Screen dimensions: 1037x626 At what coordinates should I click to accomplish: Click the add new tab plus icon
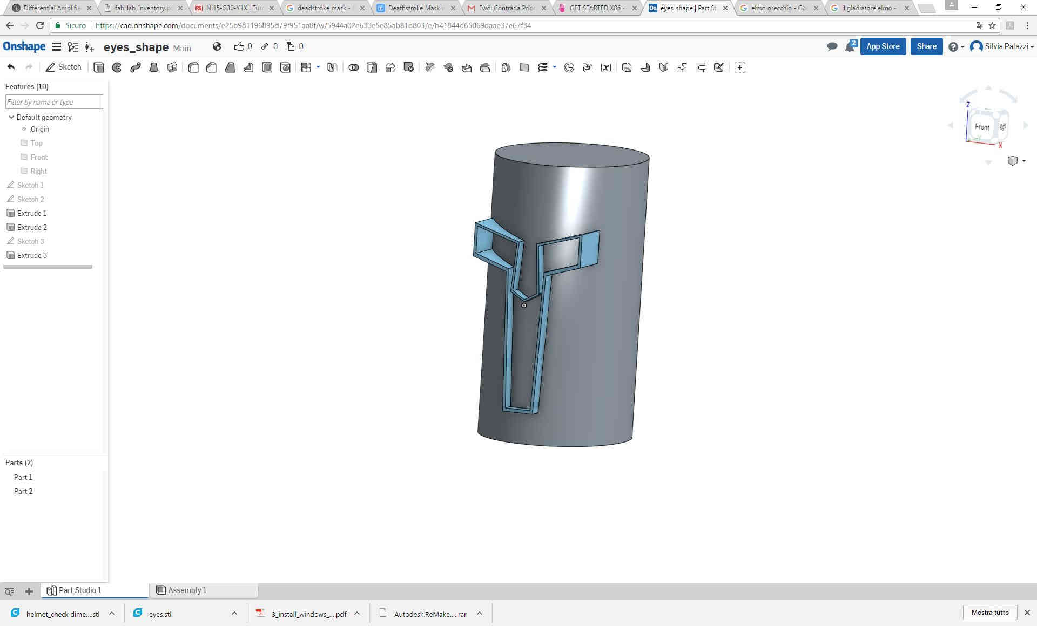coord(29,591)
